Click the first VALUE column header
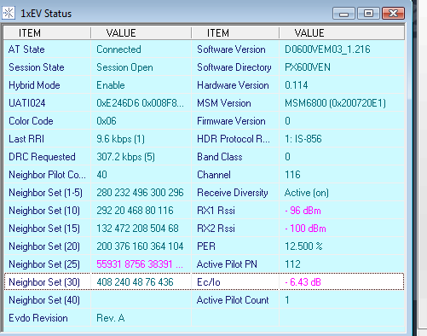 141,33
